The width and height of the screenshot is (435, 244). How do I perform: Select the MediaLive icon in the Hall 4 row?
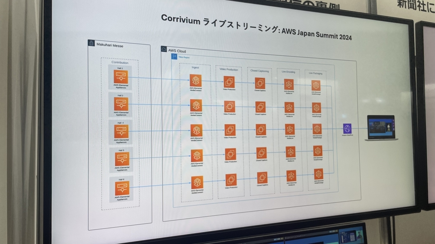pos(290,129)
